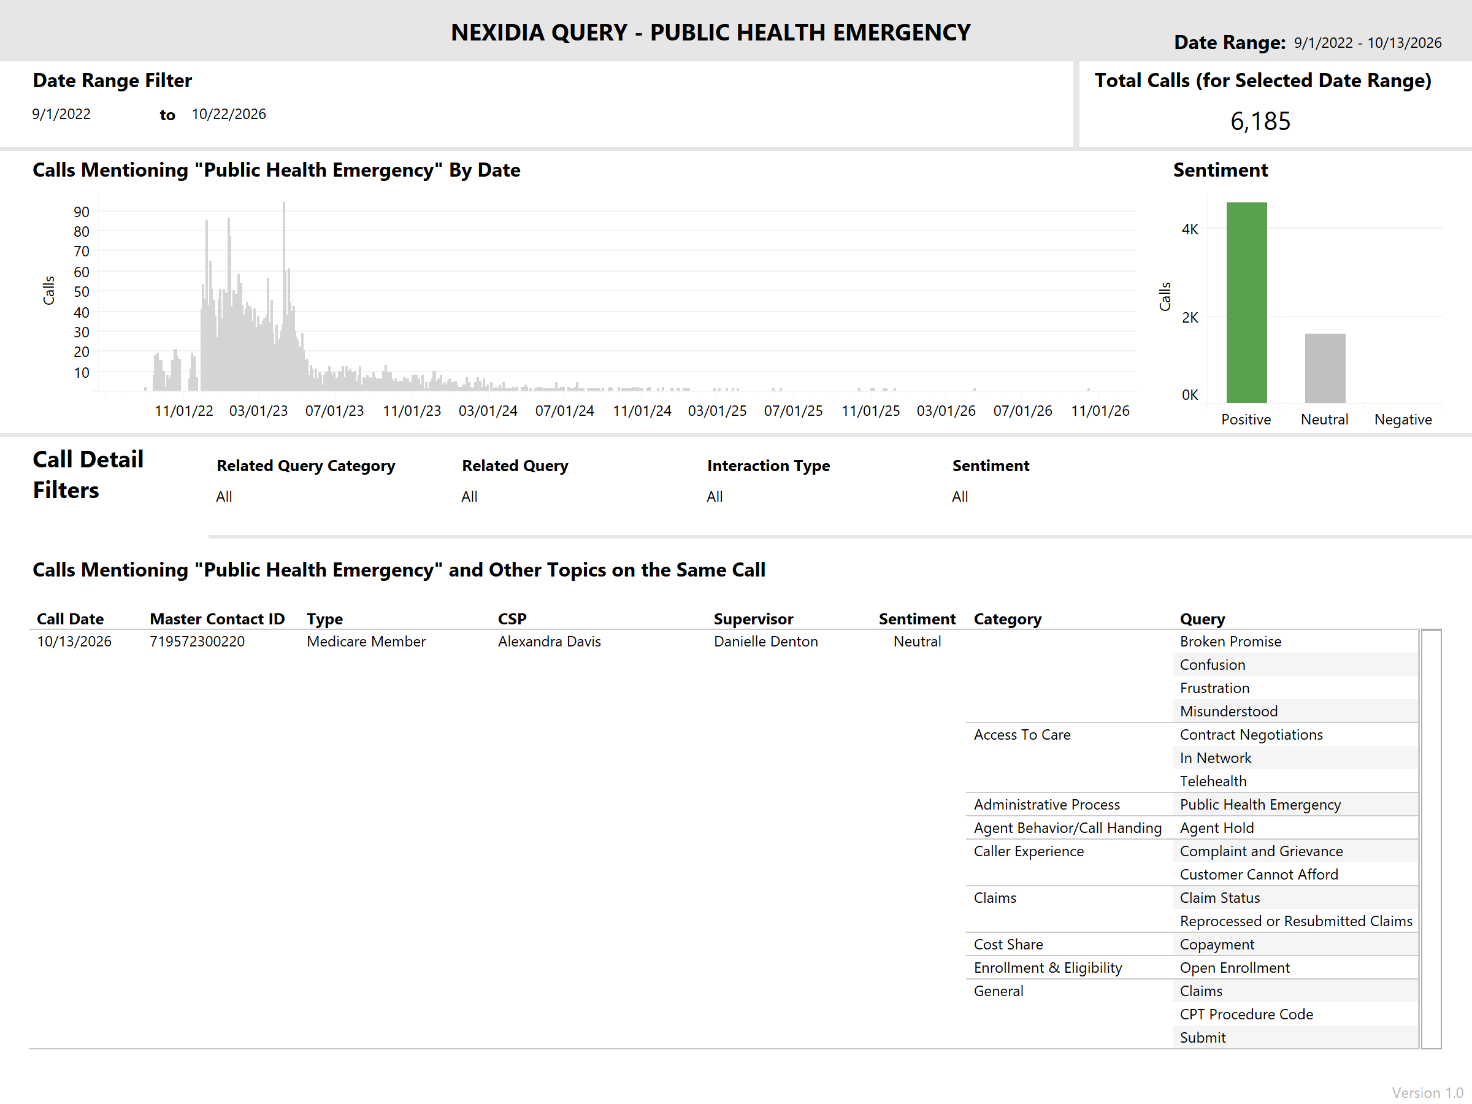Select the green Positive sentiment bar

tap(1246, 302)
